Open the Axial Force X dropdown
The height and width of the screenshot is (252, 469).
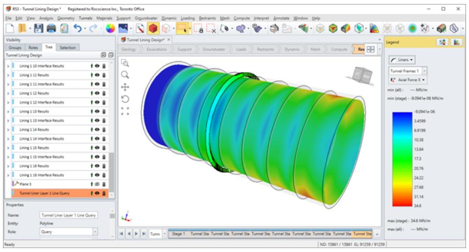pos(409,79)
